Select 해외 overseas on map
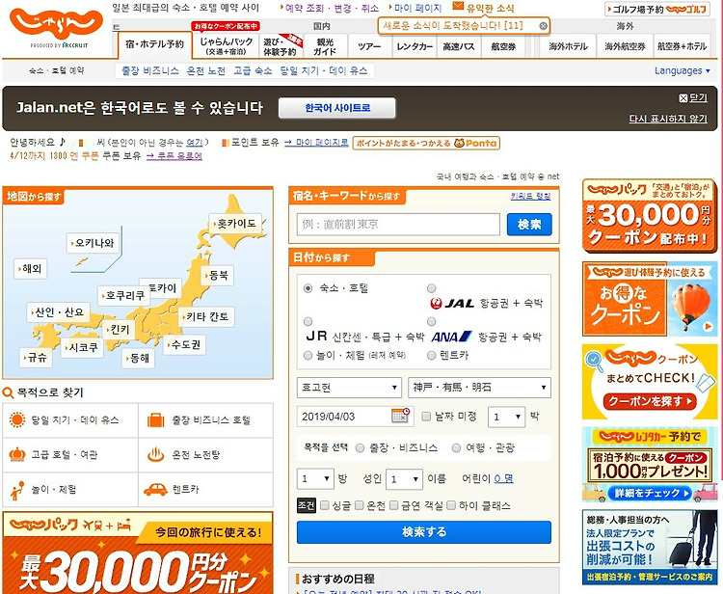The image size is (723, 594). [x=31, y=268]
